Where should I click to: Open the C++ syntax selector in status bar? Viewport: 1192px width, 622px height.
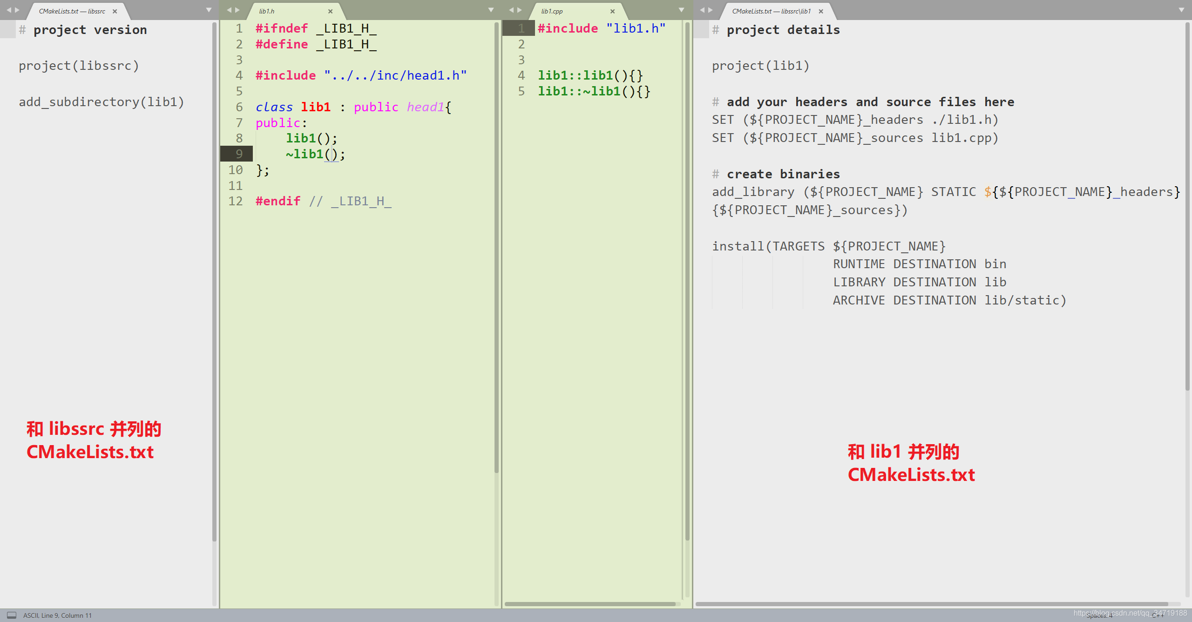[x=1158, y=615]
